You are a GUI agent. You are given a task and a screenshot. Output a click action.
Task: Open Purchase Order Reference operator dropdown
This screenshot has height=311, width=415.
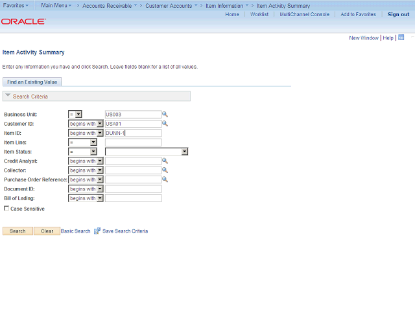(86, 179)
